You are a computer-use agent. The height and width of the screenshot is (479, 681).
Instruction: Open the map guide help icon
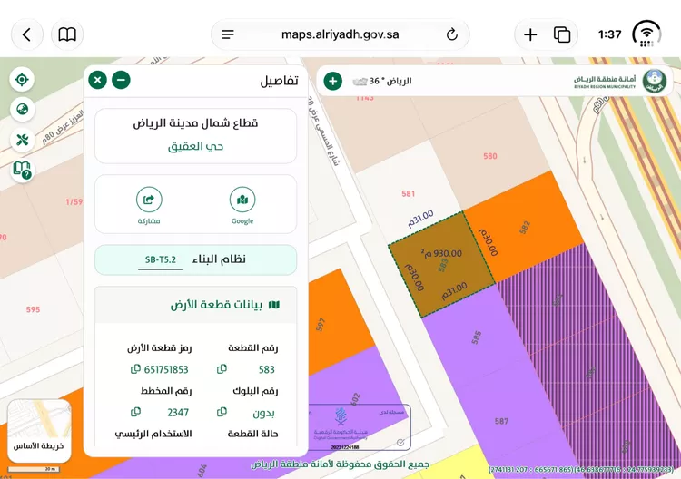pos(22,170)
